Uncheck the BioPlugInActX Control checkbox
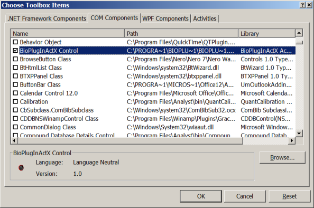Screen dimensions: 314x208 [x=15, y=50]
